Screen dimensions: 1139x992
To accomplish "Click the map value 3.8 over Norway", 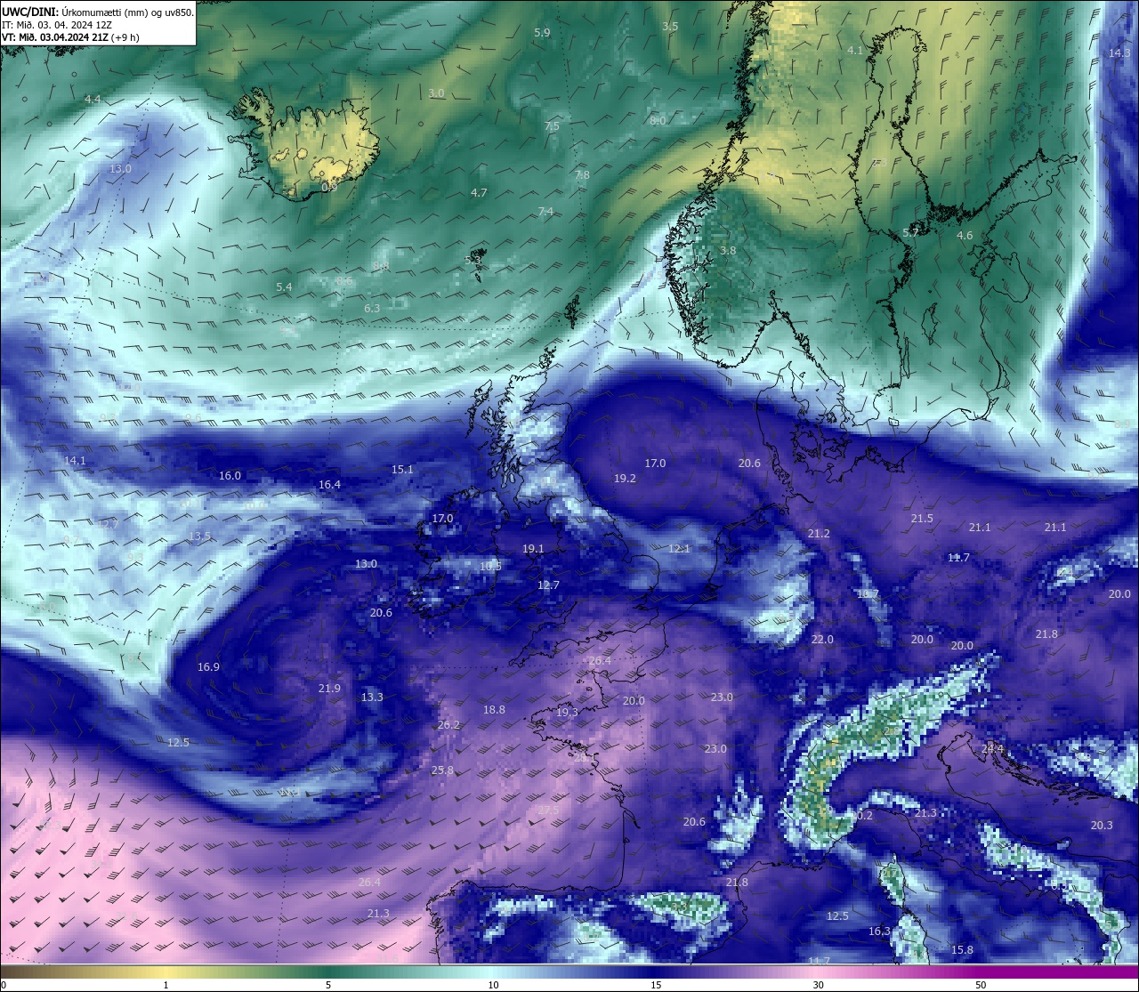I will [x=728, y=251].
